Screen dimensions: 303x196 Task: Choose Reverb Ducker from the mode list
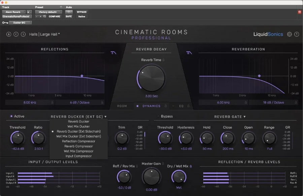coord(78,121)
